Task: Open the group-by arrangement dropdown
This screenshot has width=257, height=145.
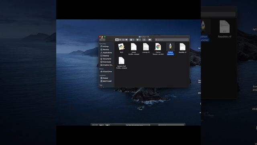Action: (132, 39)
